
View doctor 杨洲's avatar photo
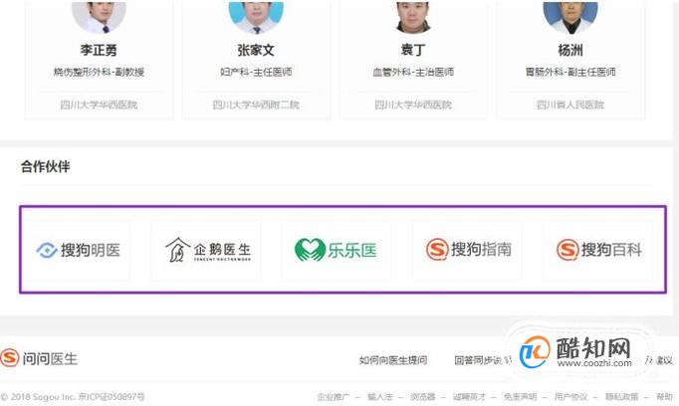click(x=570, y=17)
